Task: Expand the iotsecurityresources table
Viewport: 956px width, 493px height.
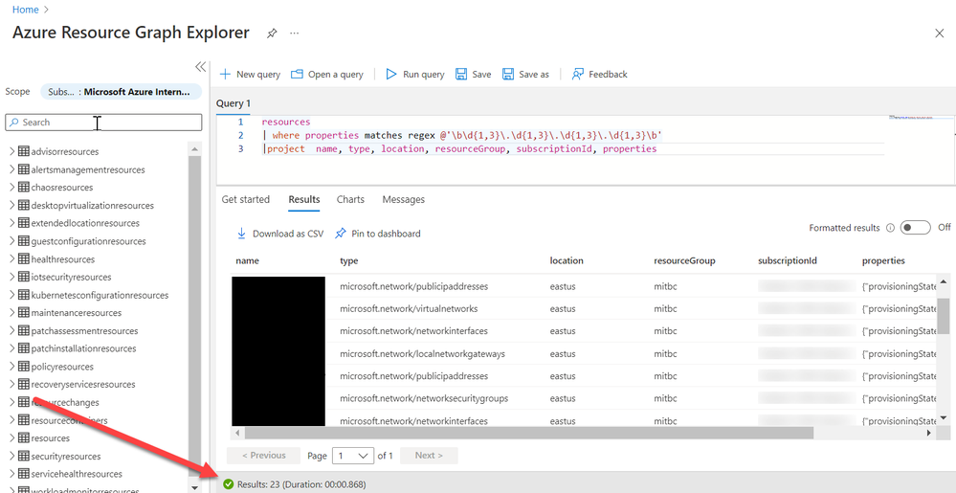Action: coord(11,277)
